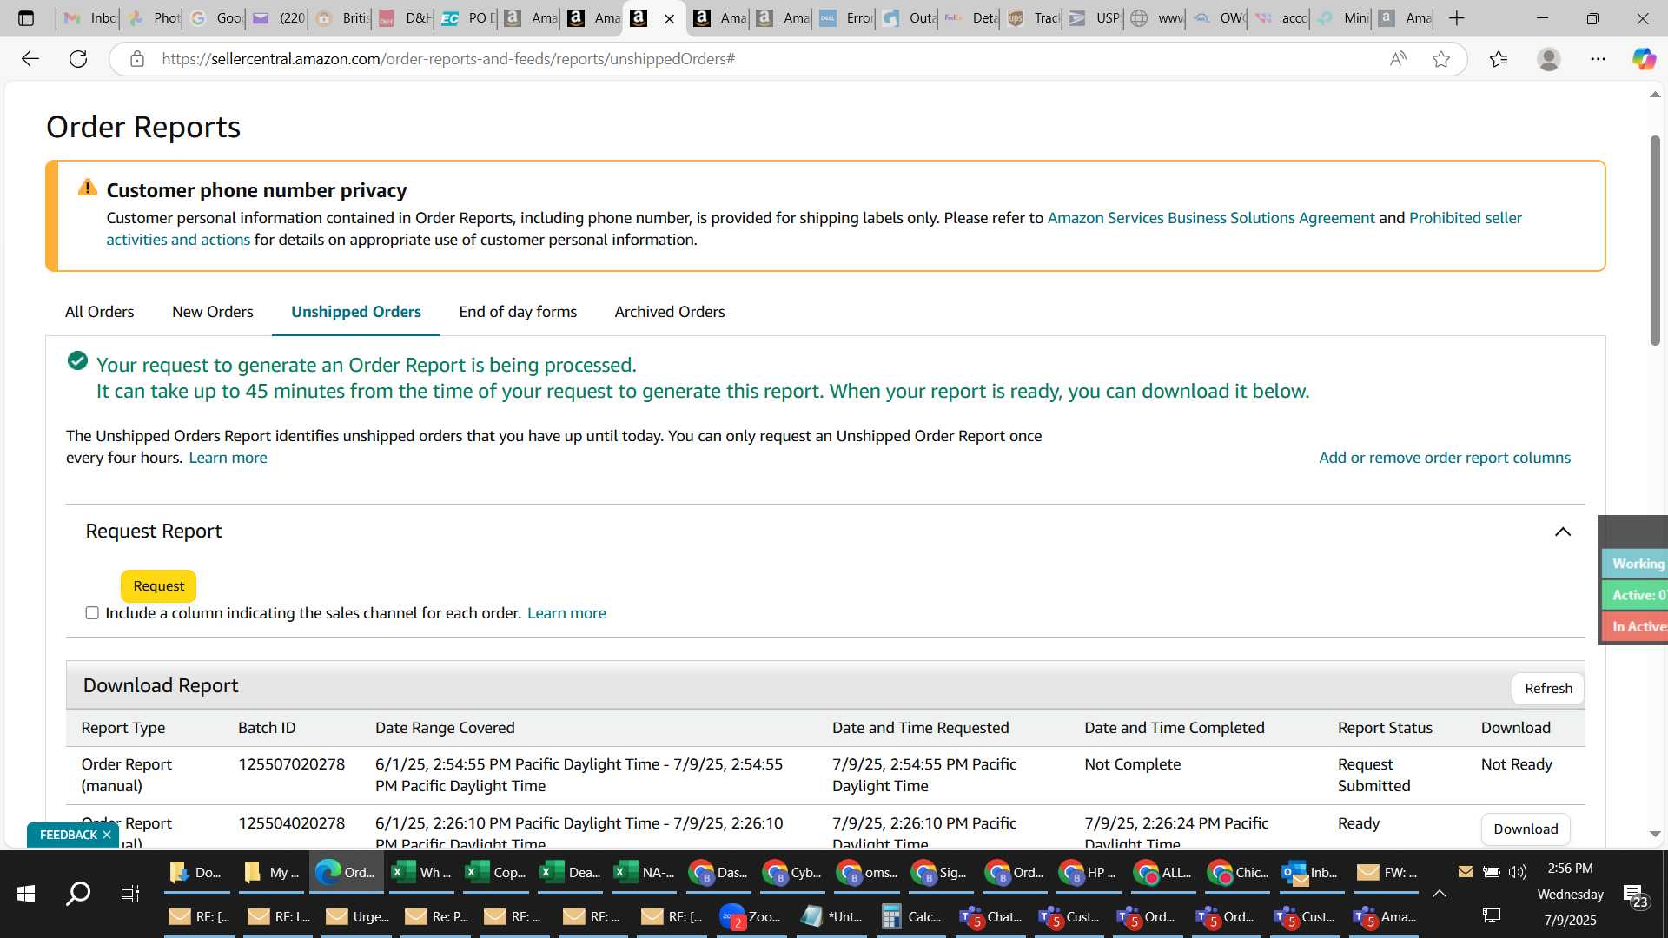The image size is (1668, 938).
Task: Open the Chrome Das... window in taskbar
Action: pyautogui.click(x=718, y=873)
